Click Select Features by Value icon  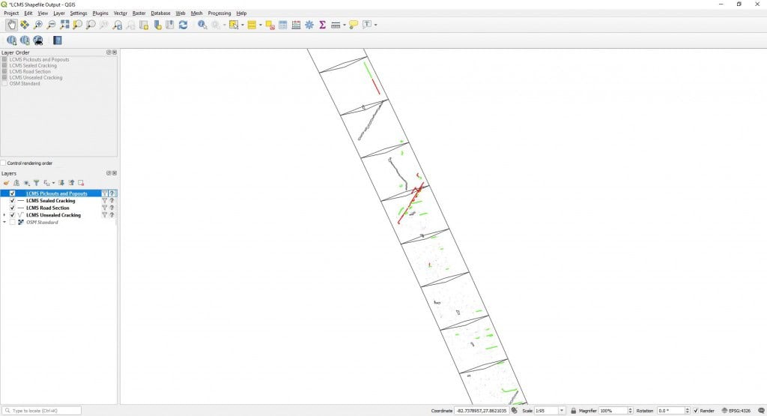(x=252, y=25)
